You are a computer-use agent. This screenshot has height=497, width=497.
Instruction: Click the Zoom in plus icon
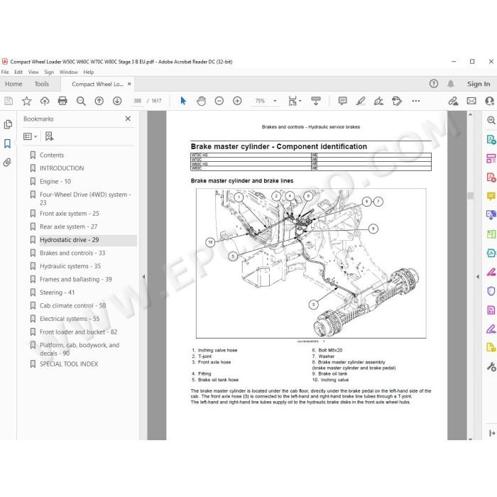[237, 101]
